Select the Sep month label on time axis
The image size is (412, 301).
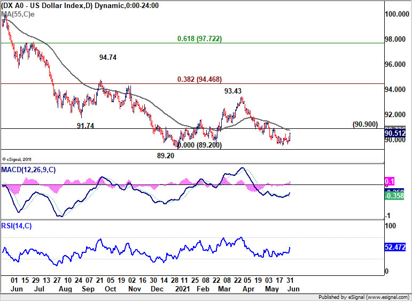pos(88,289)
